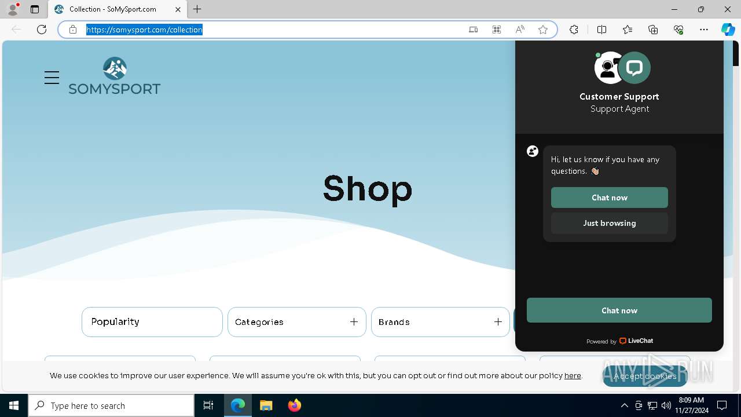Click Customer Support agent avatar

(607, 68)
